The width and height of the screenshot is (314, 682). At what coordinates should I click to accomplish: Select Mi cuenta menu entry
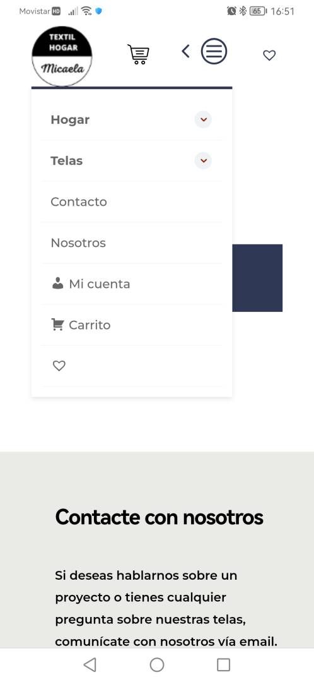(100, 284)
